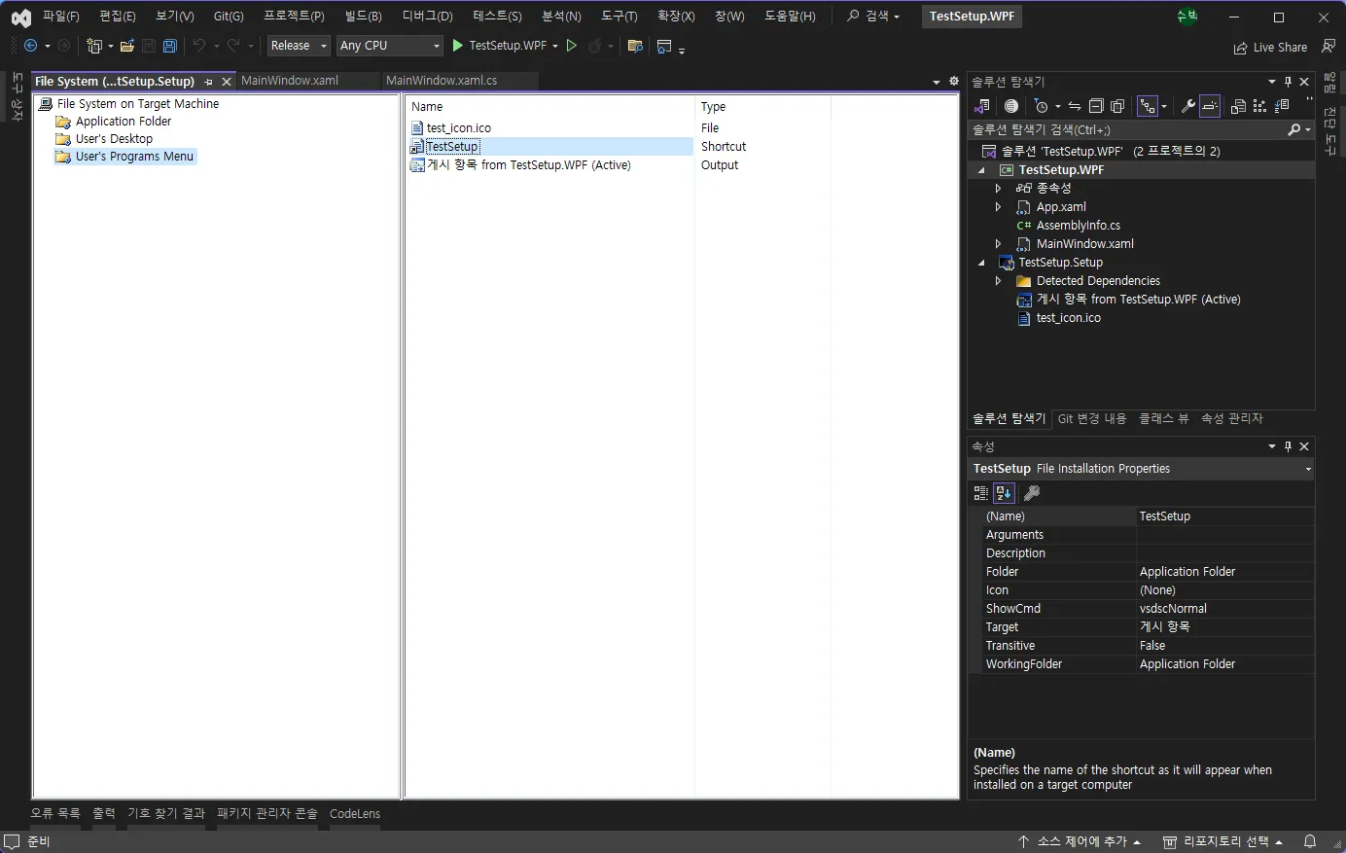Click the pin icon of Solution Explorer panel
The image size is (1346, 853).
(1288, 82)
